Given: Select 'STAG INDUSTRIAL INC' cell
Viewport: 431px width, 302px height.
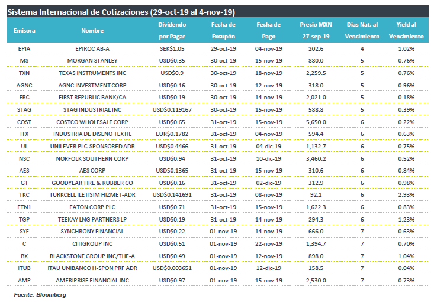Looking at the screenshot, I should pyautogui.click(x=92, y=109).
